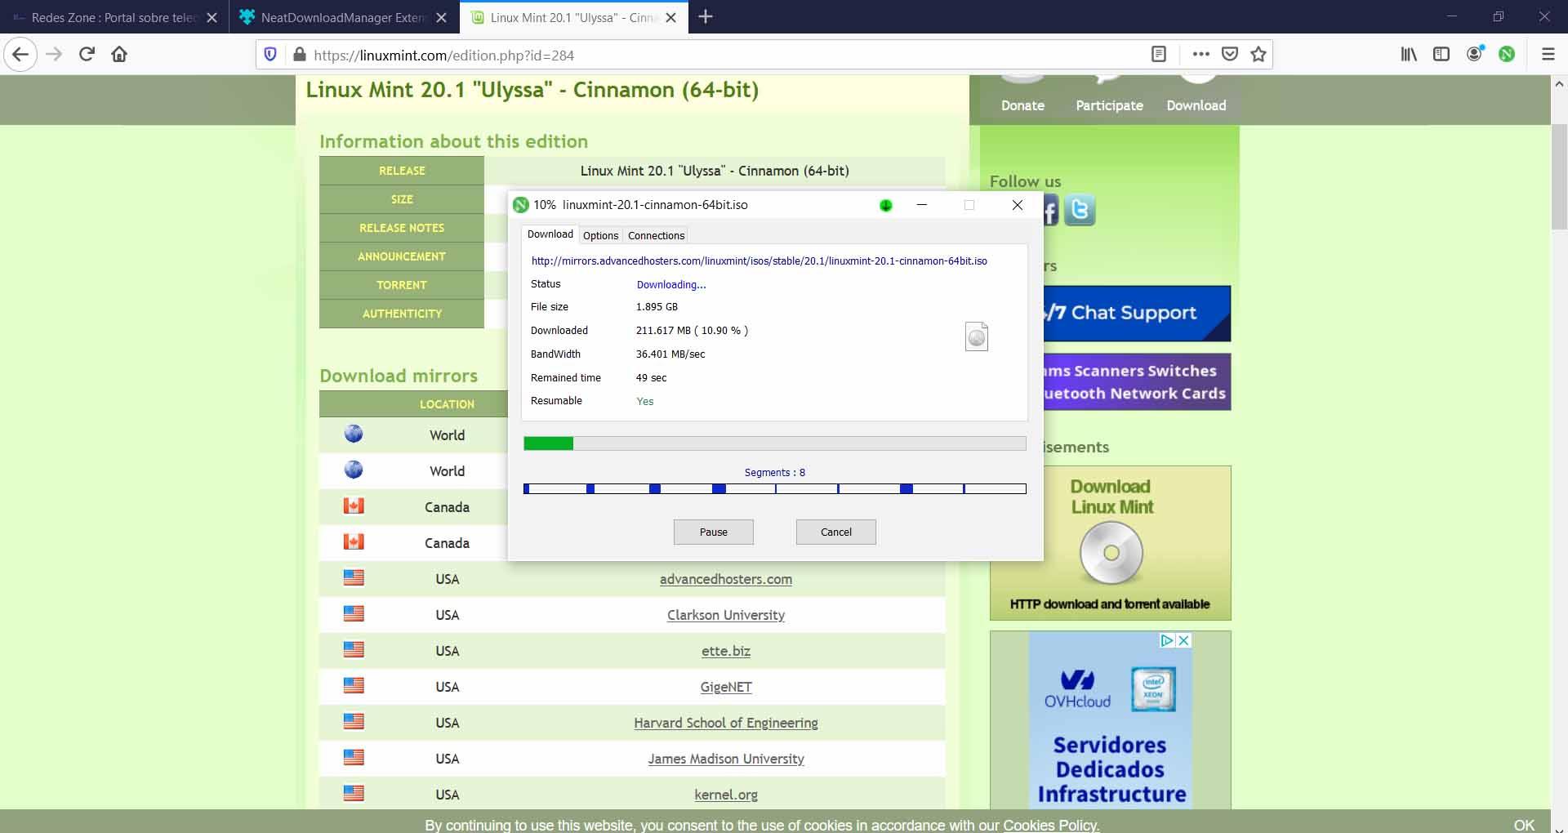Viewport: 1568px width, 833px height.
Task: Switch to the Options tab
Action: coord(600,235)
